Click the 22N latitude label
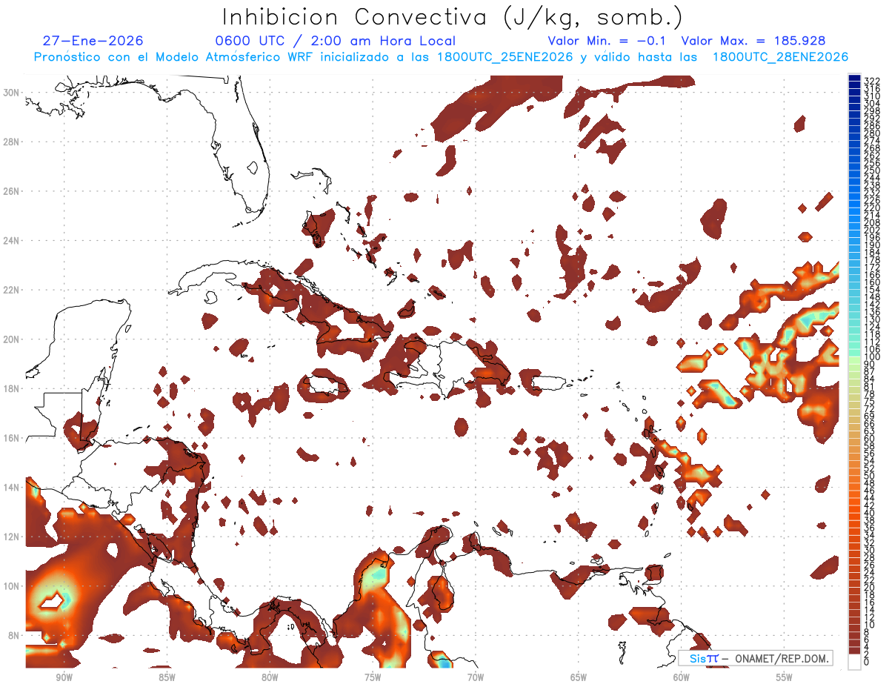 click(11, 290)
